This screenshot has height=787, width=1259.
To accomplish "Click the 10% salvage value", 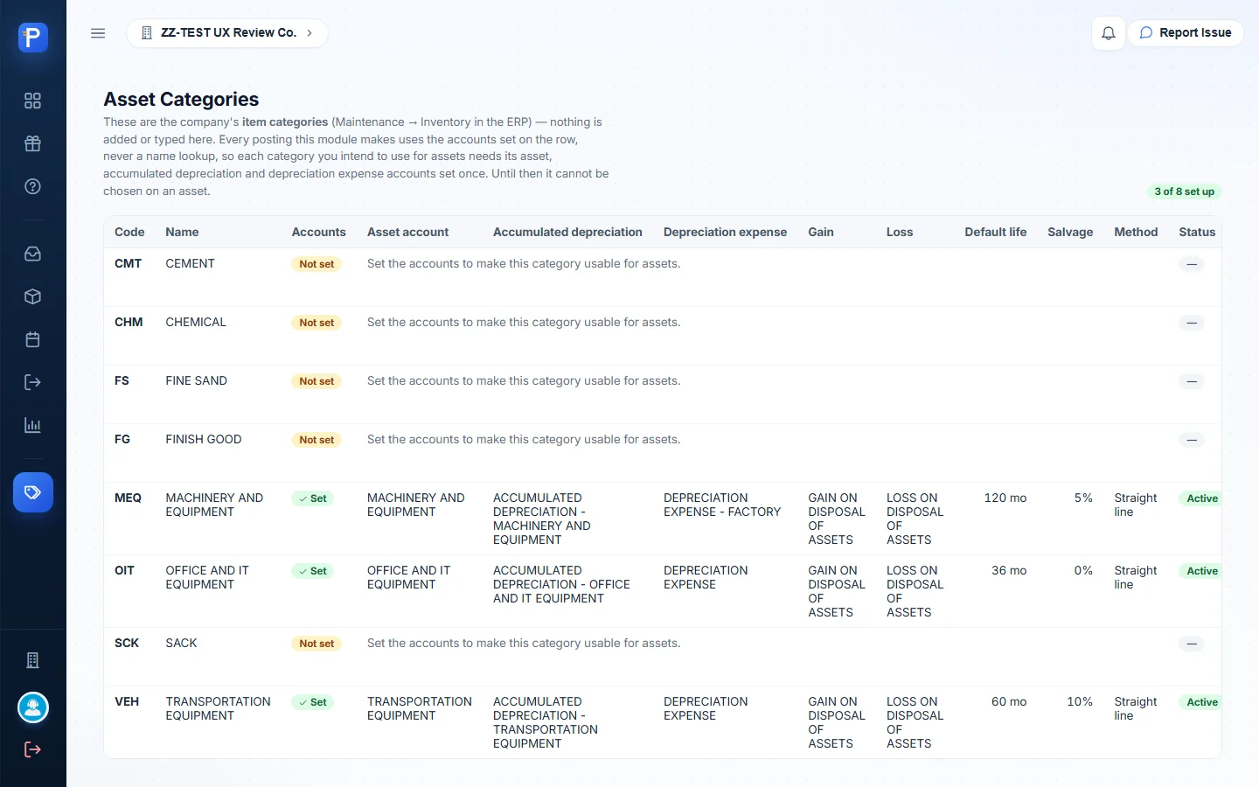I will 1080,701.
